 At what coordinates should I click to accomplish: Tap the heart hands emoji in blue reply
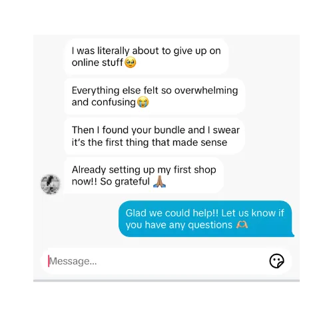click(x=242, y=225)
